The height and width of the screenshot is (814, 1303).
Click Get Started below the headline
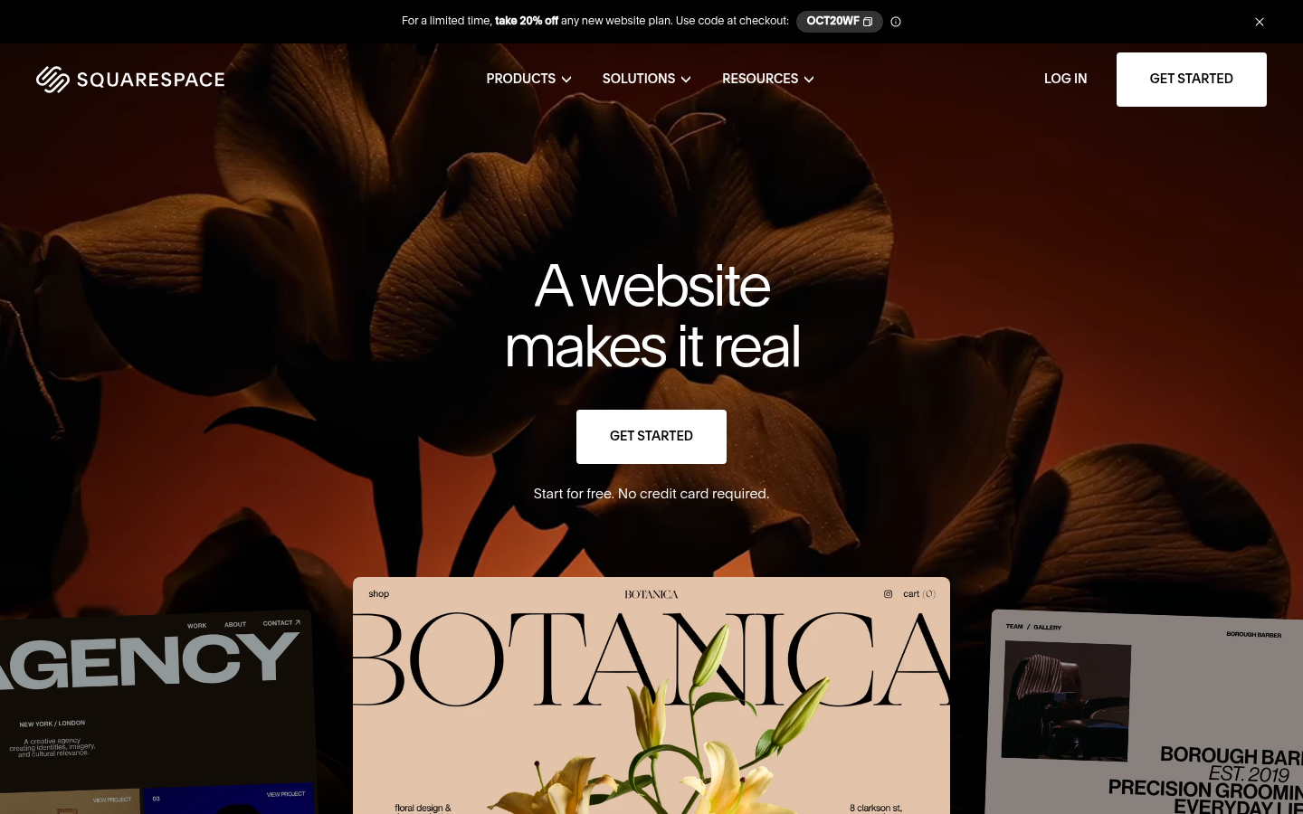tap(651, 437)
